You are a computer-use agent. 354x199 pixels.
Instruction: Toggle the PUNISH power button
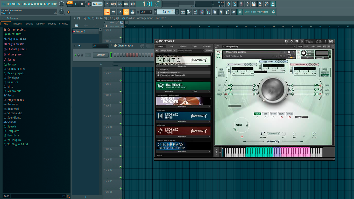242,136
